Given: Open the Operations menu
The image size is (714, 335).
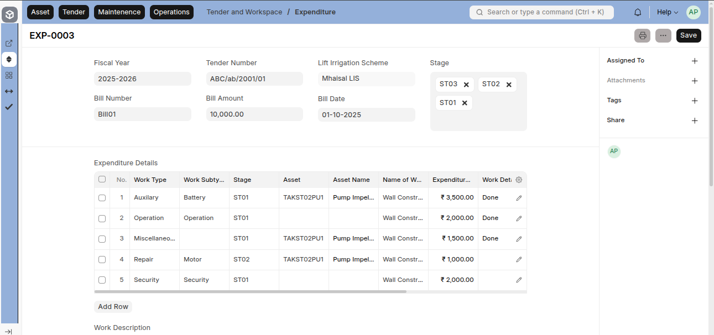Looking at the screenshot, I should [171, 12].
